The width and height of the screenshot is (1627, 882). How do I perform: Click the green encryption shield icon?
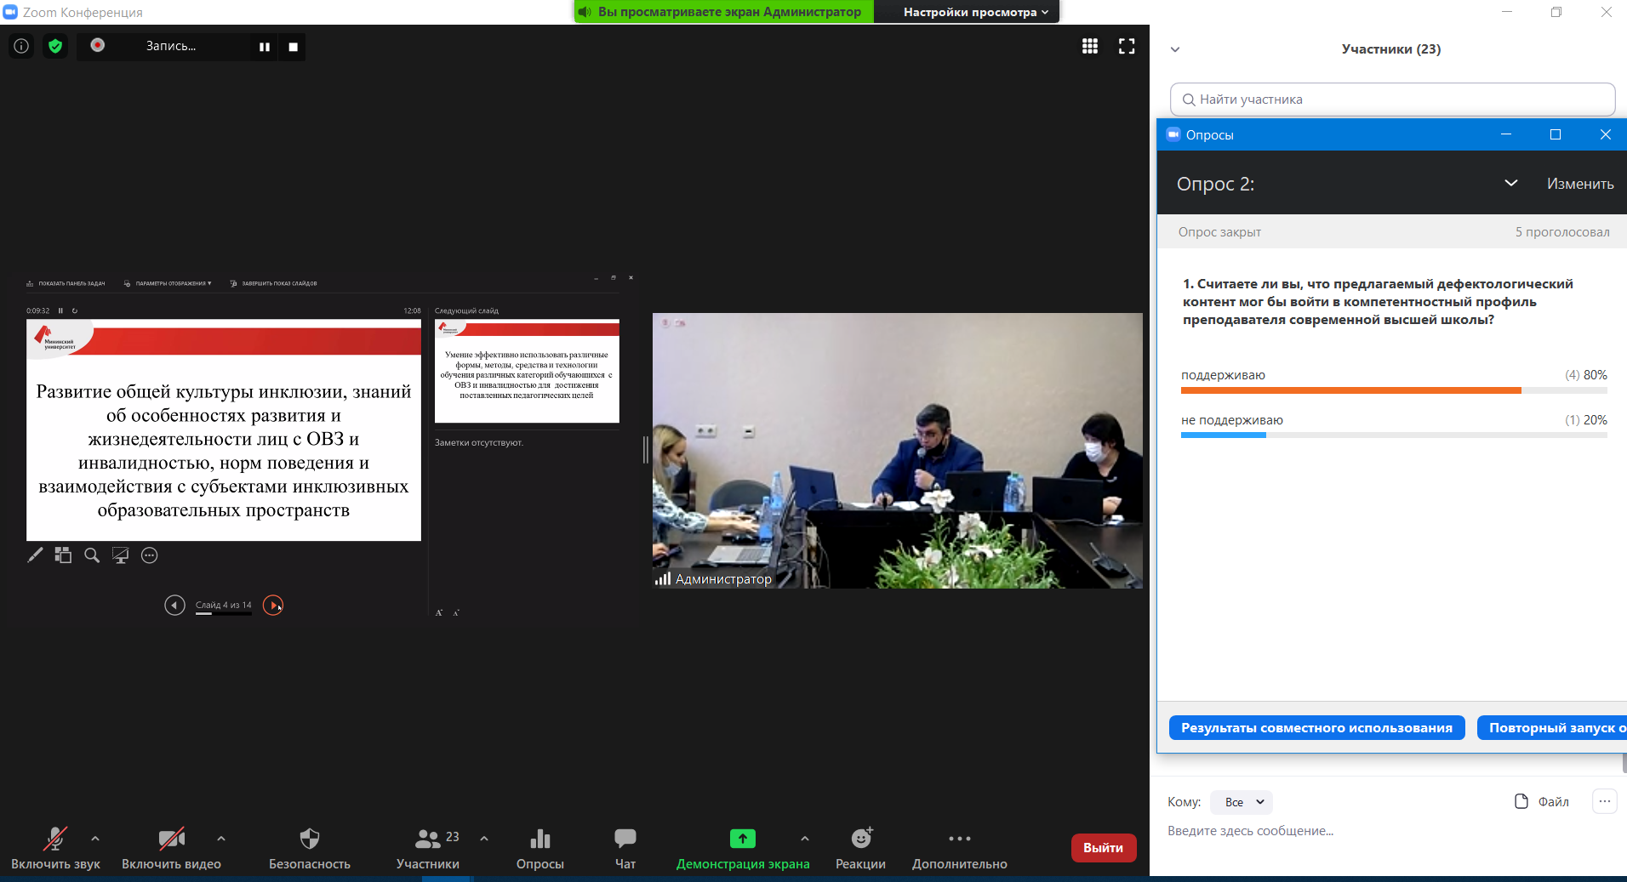pos(55,46)
